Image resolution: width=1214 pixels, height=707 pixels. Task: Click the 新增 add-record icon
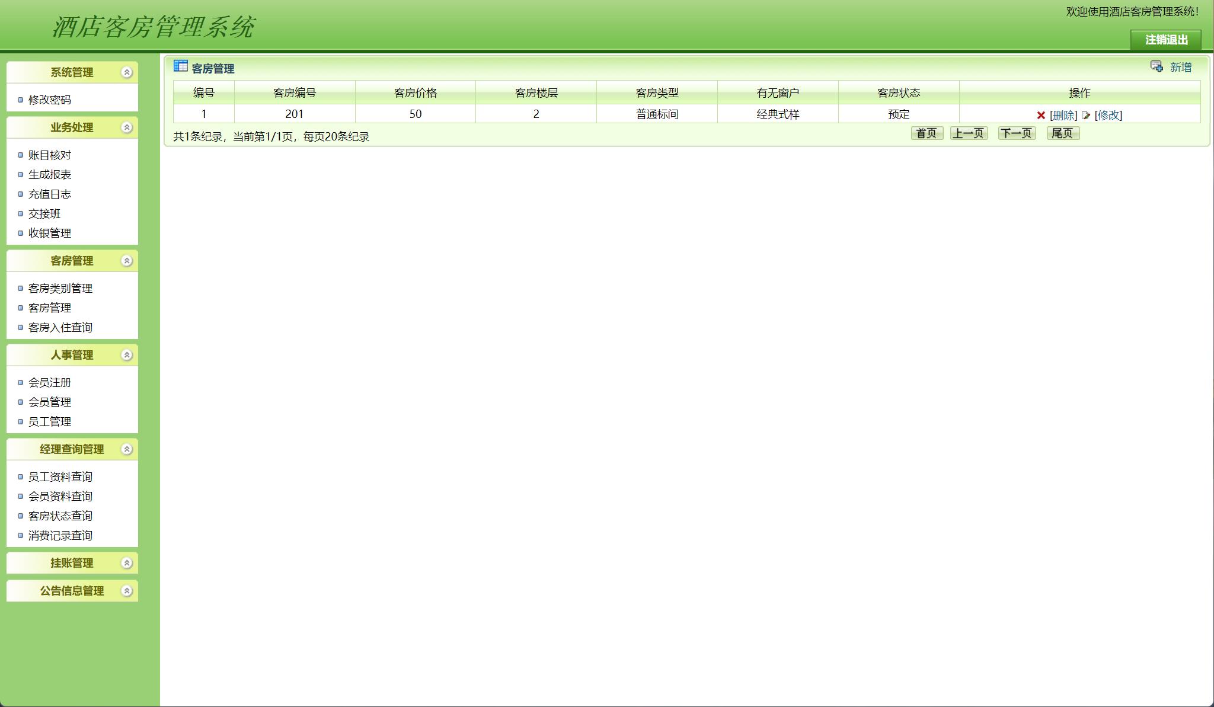[x=1157, y=66]
